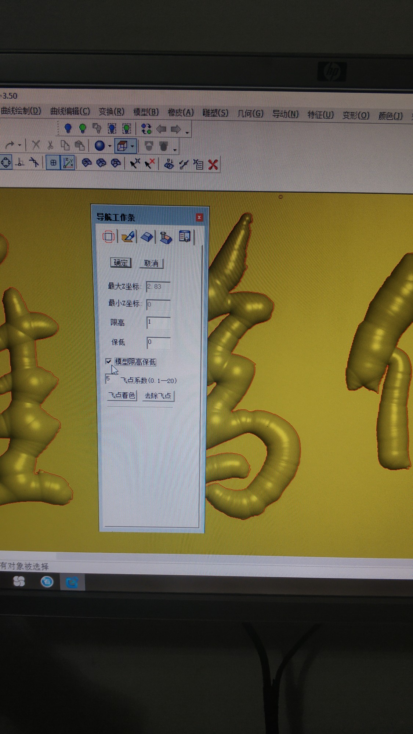The image size is (413, 734).
Task: Open the 曲线绘制(D) menu
Action: tap(21, 111)
